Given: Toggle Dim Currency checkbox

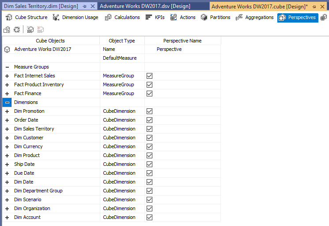Looking at the screenshot, I should [149, 146].
